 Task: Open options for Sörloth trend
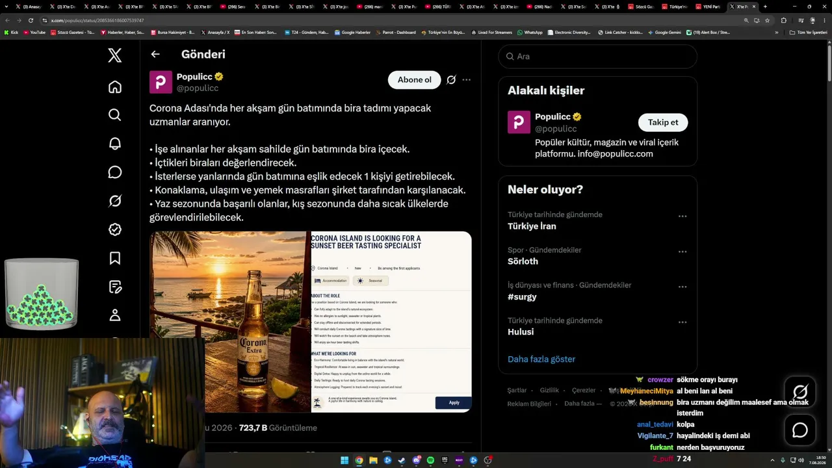[682, 252]
